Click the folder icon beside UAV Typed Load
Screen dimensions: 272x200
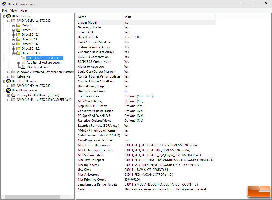[x=23, y=67]
